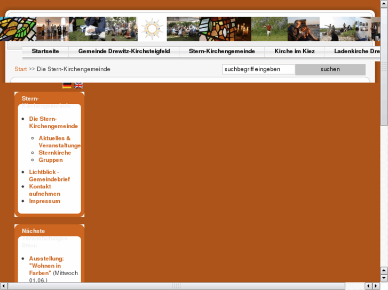This screenshot has height=290, width=388.
Task: Open Gruppen sidebar link
Action: click(51, 160)
